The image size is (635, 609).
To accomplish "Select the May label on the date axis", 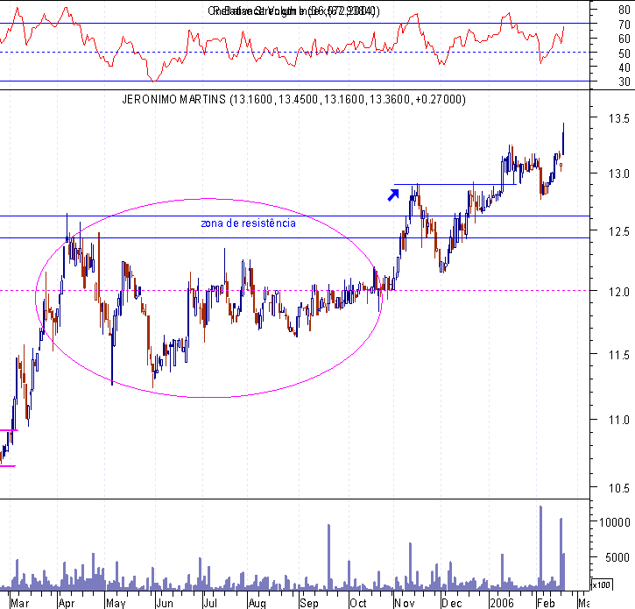I will (116, 603).
